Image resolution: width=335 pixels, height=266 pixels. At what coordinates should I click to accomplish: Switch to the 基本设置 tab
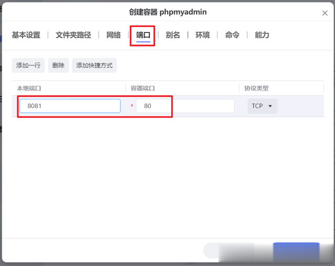pyautogui.click(x=26, y=35)
